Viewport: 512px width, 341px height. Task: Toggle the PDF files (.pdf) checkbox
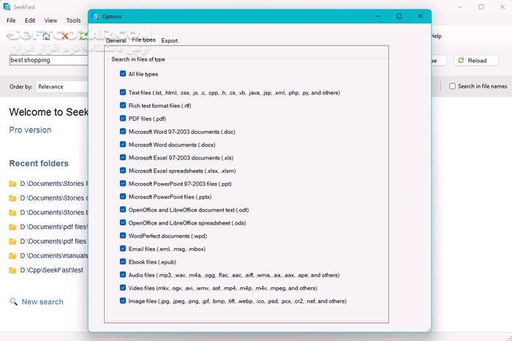[123, 119]
